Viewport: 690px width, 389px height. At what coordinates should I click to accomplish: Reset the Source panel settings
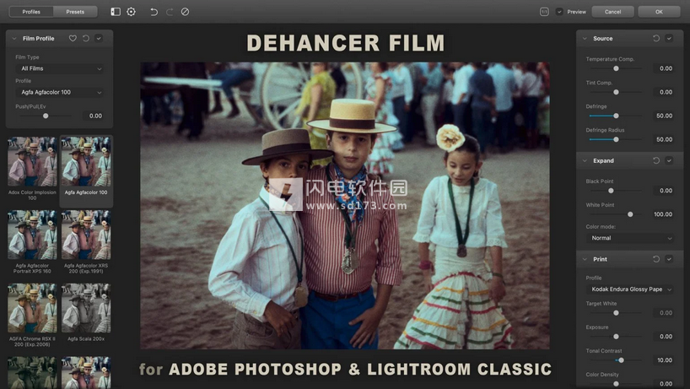tap(656, 38)
